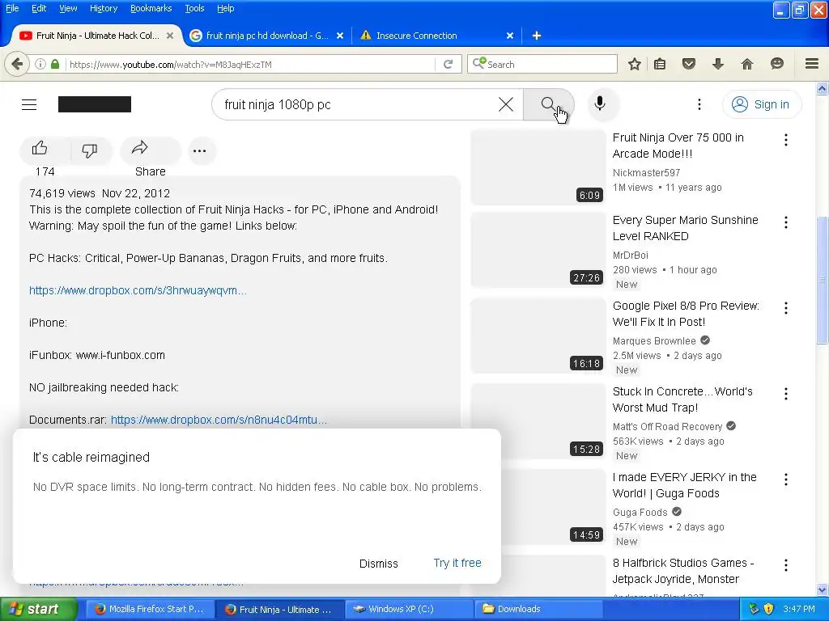Open Marques Brownlee channel name
The height and width of the screenshot is (621, 829).
[654, 341]
